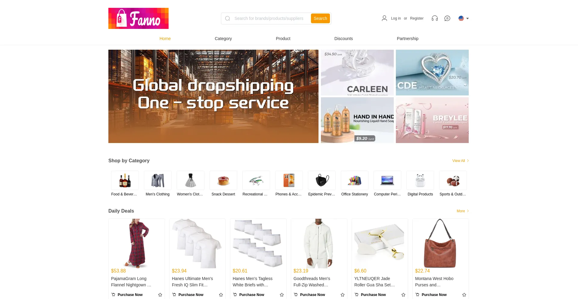This screenshot has height=299, width=578.
Task: Click the Fanno logo
Action: click(138, 18)
